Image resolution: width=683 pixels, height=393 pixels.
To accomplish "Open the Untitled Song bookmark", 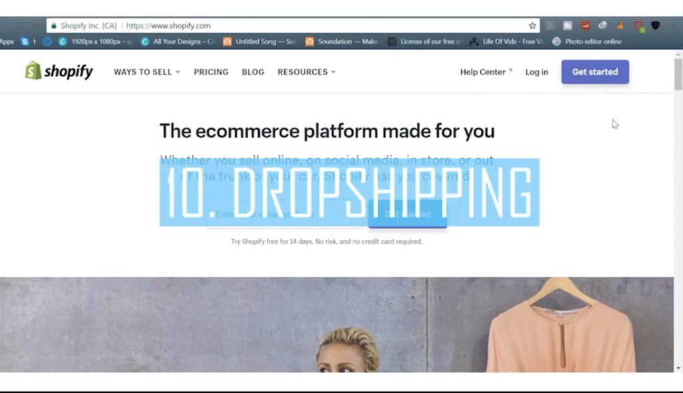I will point(260,41).
